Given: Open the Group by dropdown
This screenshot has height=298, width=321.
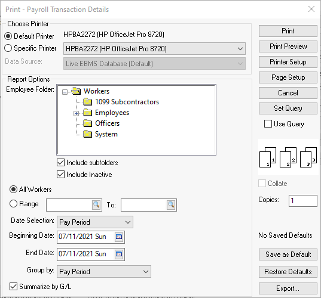Looking at the screenshot, I should click(104, 272).
